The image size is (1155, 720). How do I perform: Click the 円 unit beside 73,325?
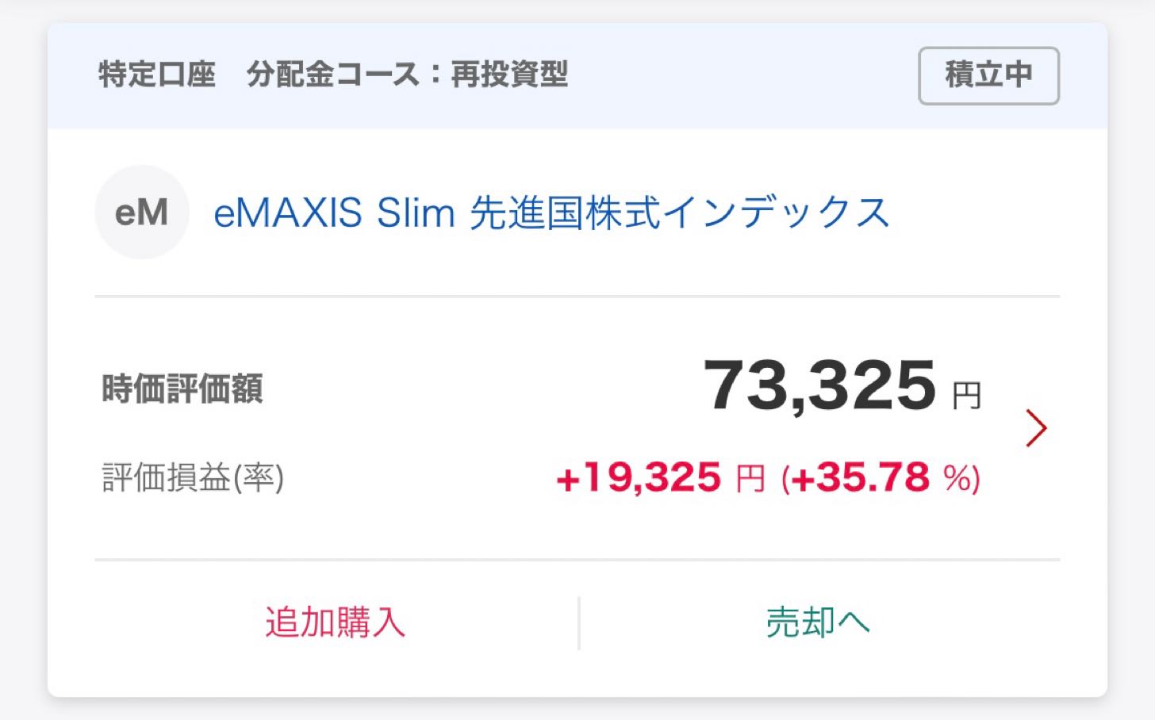click(x=967, y=395)
